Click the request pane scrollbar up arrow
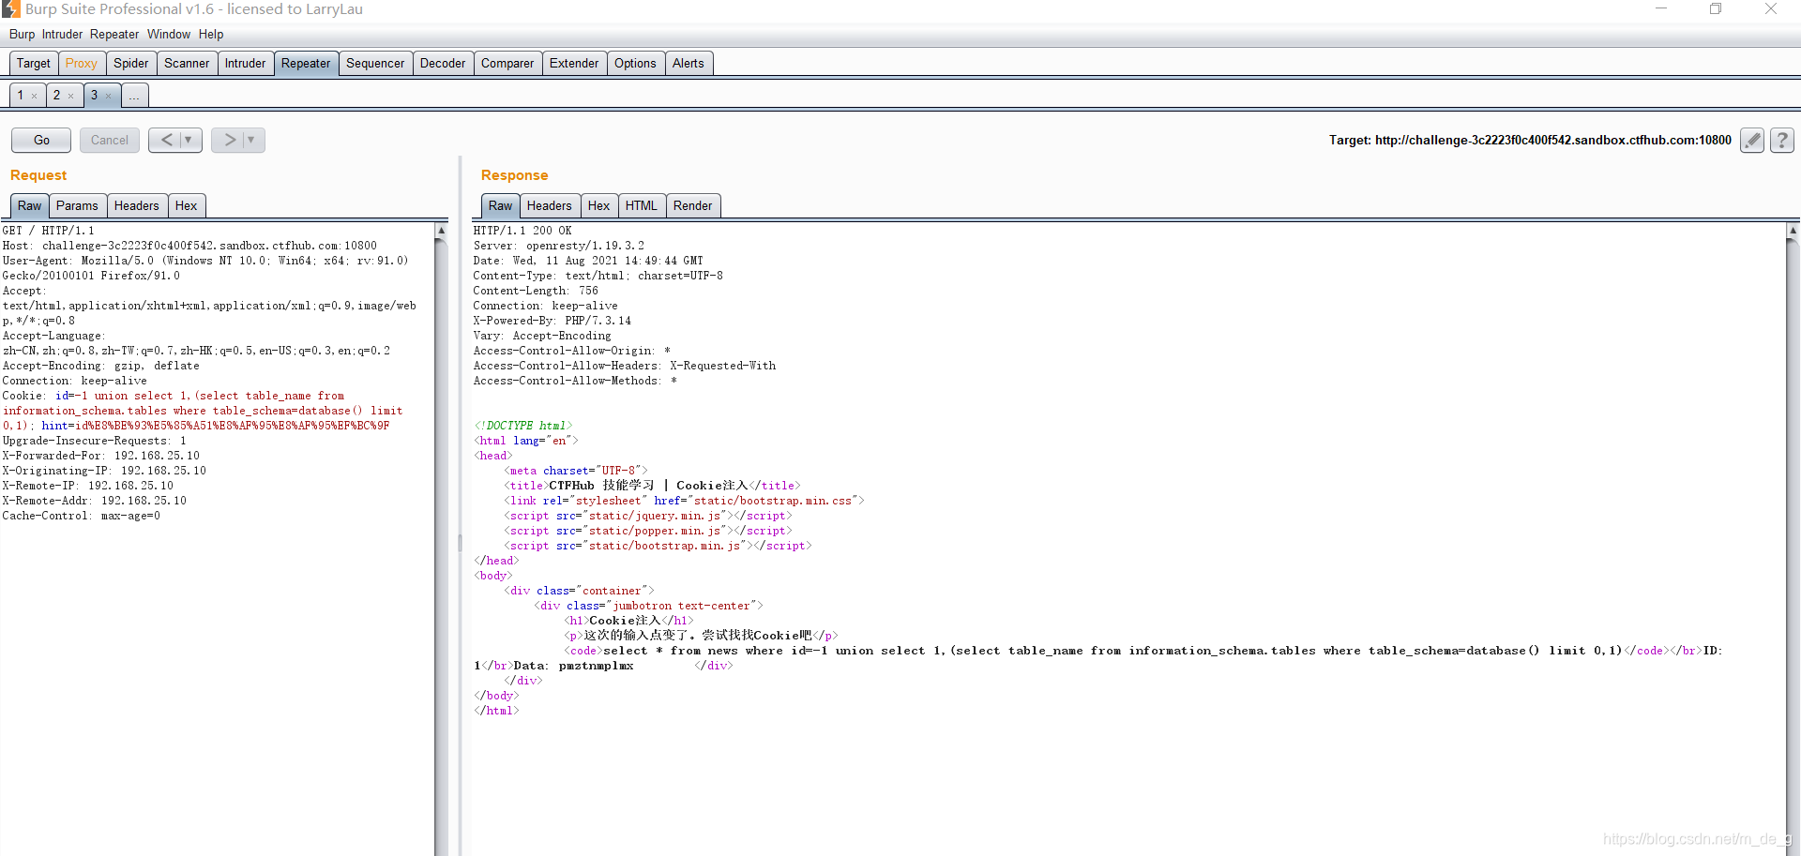The height and width of the screenshot is (856, 1801). tap(441, 230)
